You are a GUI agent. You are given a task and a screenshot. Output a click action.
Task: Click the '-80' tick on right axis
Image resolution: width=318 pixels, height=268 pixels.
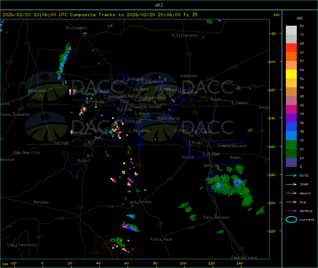pyautogui.click(x=273, y=33)
